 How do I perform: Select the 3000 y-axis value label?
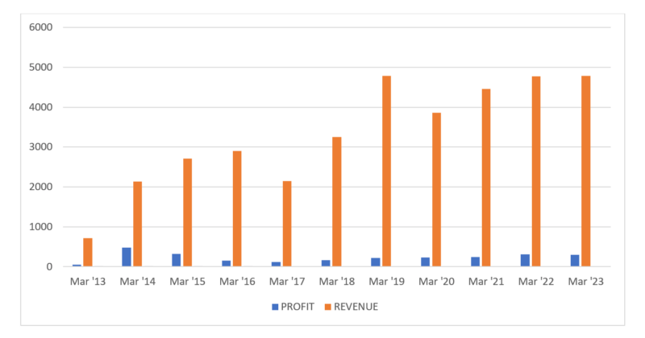pyautogui.click(x=40, y=147)
